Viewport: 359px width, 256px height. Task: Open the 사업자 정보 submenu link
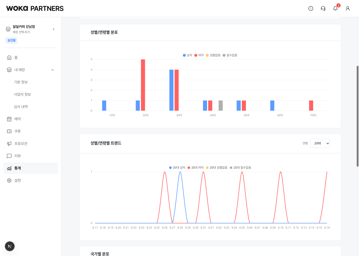coord(22,94)
